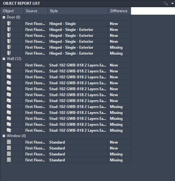Click the zoom-to-object icon in panel header
Viewport: 175px width, 181px height.
pyautogui.click(x=166, y=3)
